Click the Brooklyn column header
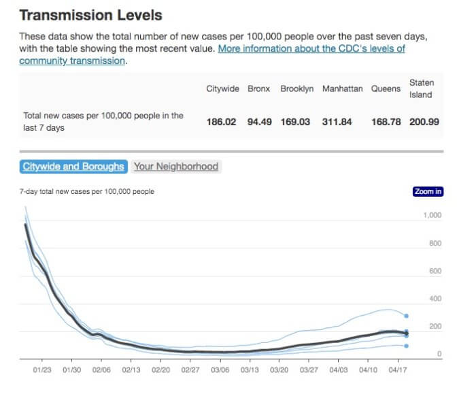The image size is (476, 394). click(x=296, y=89)
